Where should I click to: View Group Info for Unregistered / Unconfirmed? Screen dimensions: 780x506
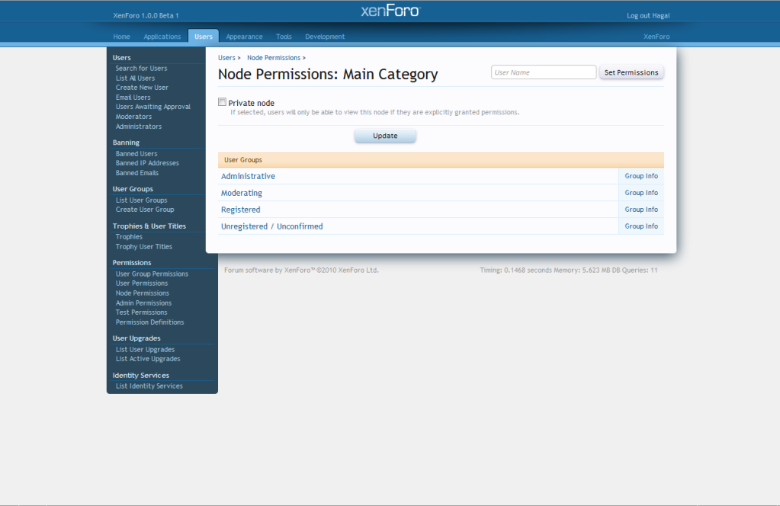[641, 226]
